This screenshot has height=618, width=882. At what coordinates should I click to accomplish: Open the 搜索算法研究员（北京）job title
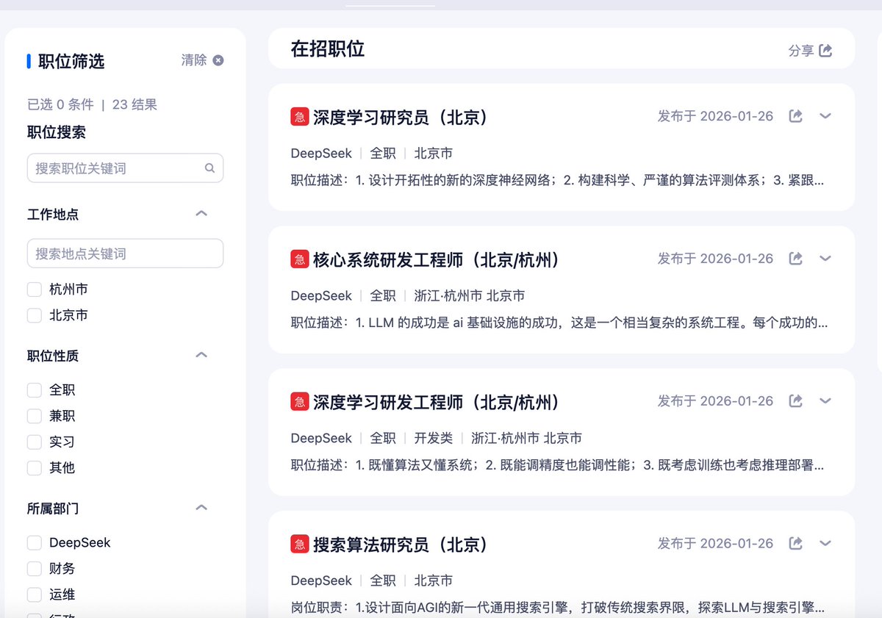pos(401,545)
